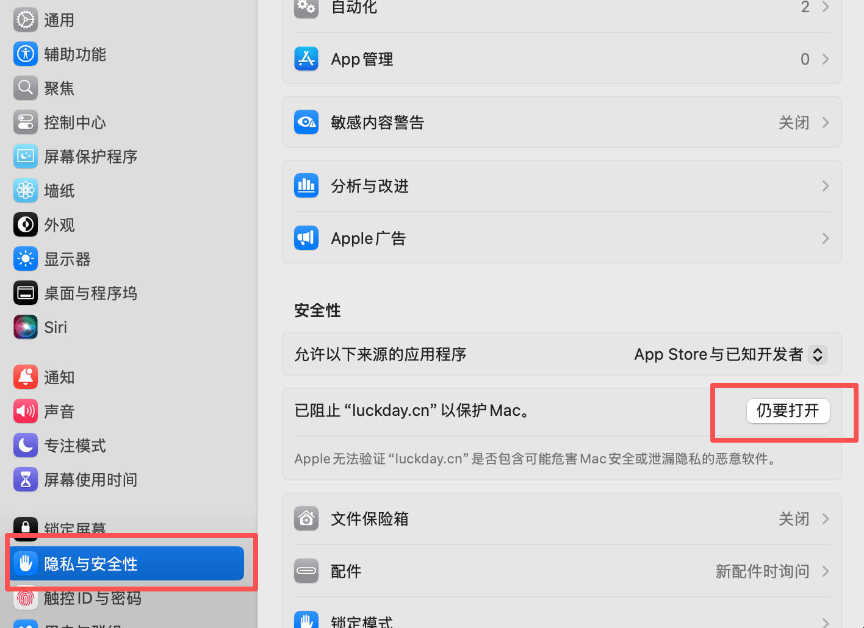Open 分析与改进 settings row
The width and height of the screenshot is (864, 628).
coord(562,186)
